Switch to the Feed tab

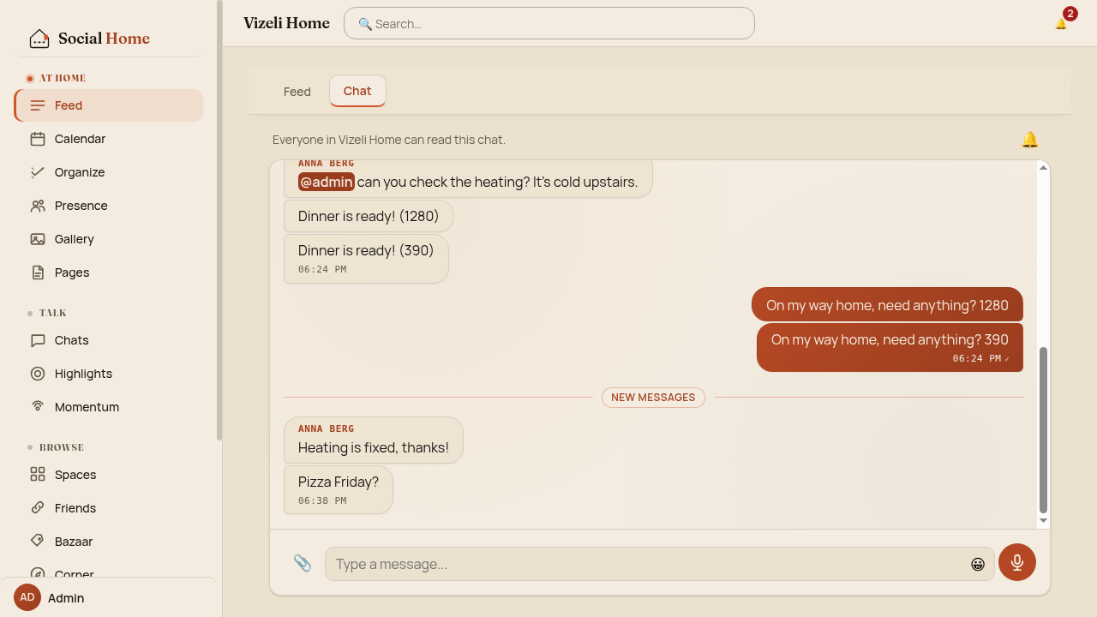tap(297, 92)
